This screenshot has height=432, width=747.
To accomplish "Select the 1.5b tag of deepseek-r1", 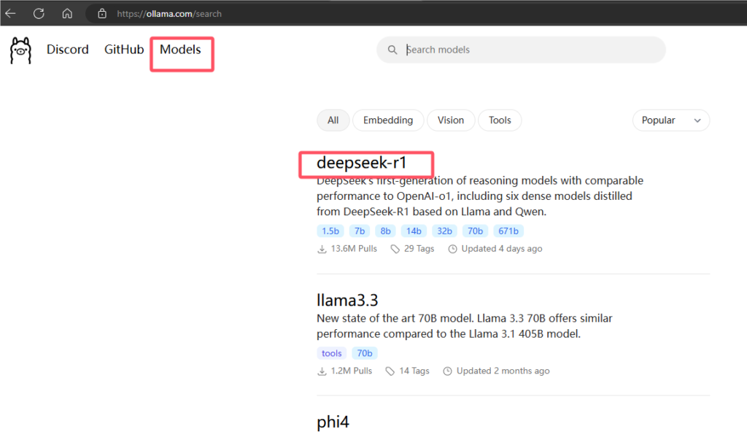I will pyautogui.click(x=330, y=231).
